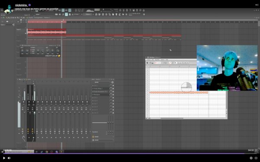
Task: Click the Chrome icon in the Windows taskbar
Action: [47, 152]
